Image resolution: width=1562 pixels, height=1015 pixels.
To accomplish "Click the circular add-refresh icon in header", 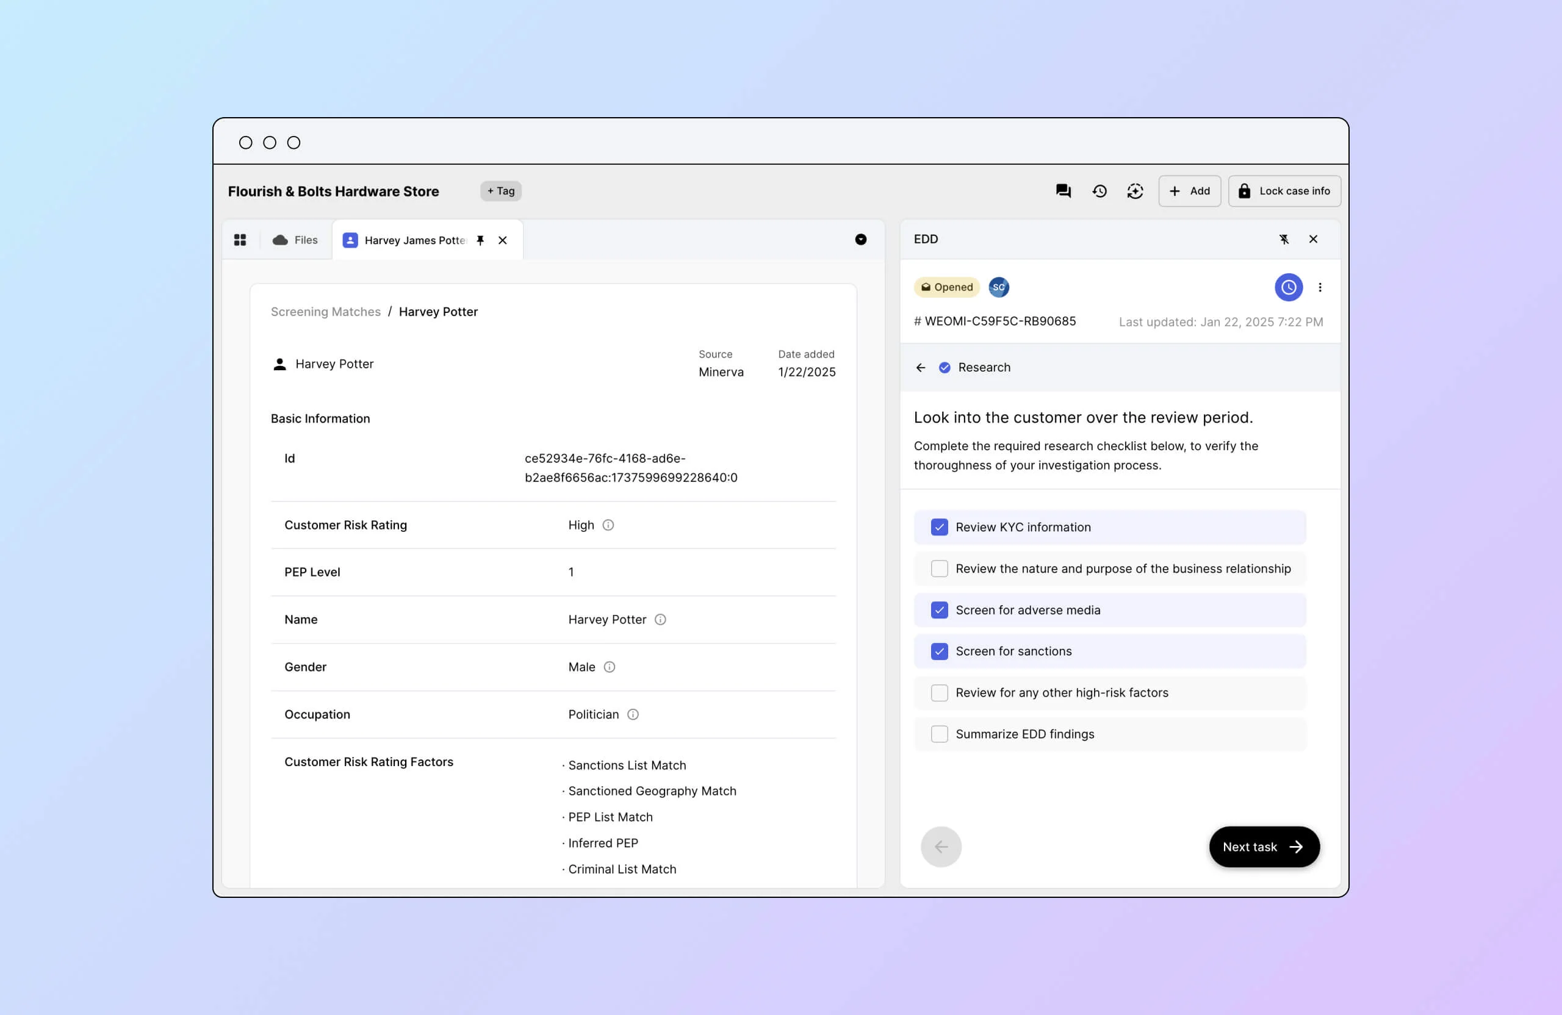I will pyautogui.click(x=1135, y=191).
